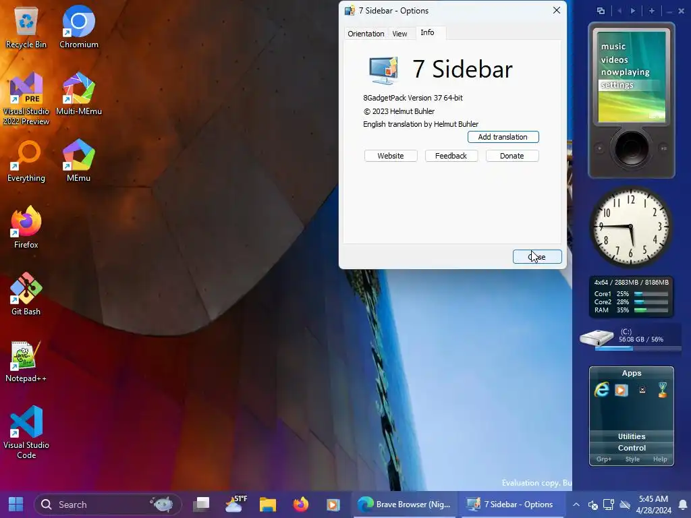The width and height of the screenshot is (691, 518).
Task: Open File Explorer from the taskbar
Action: point(267,505)
